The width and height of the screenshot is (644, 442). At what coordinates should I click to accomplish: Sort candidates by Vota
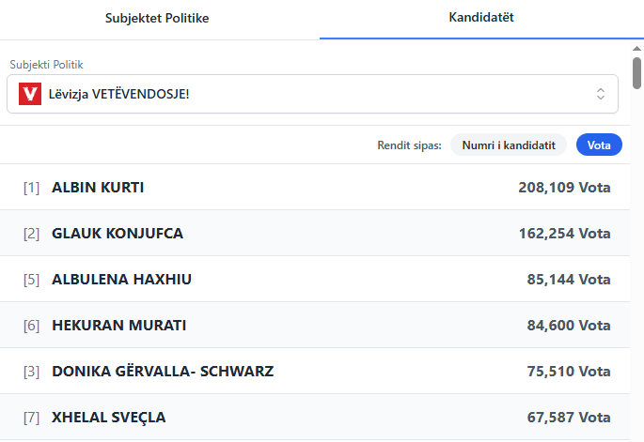pyautogui.click(x=599, y=145)
